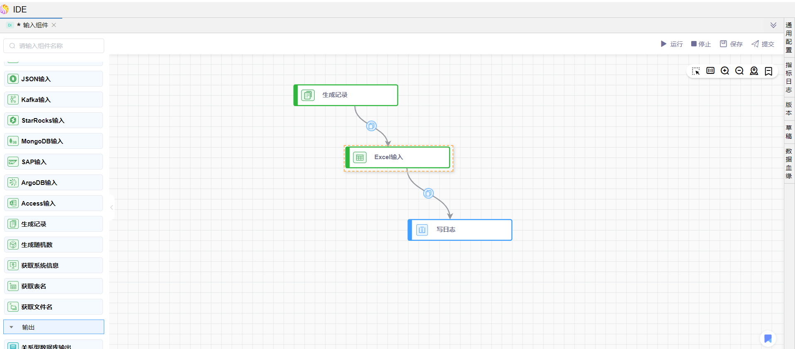Click the copy icon on the upper connector
Image resolution: width=795 pixels, height=349 pixels.
coord(371,126)
